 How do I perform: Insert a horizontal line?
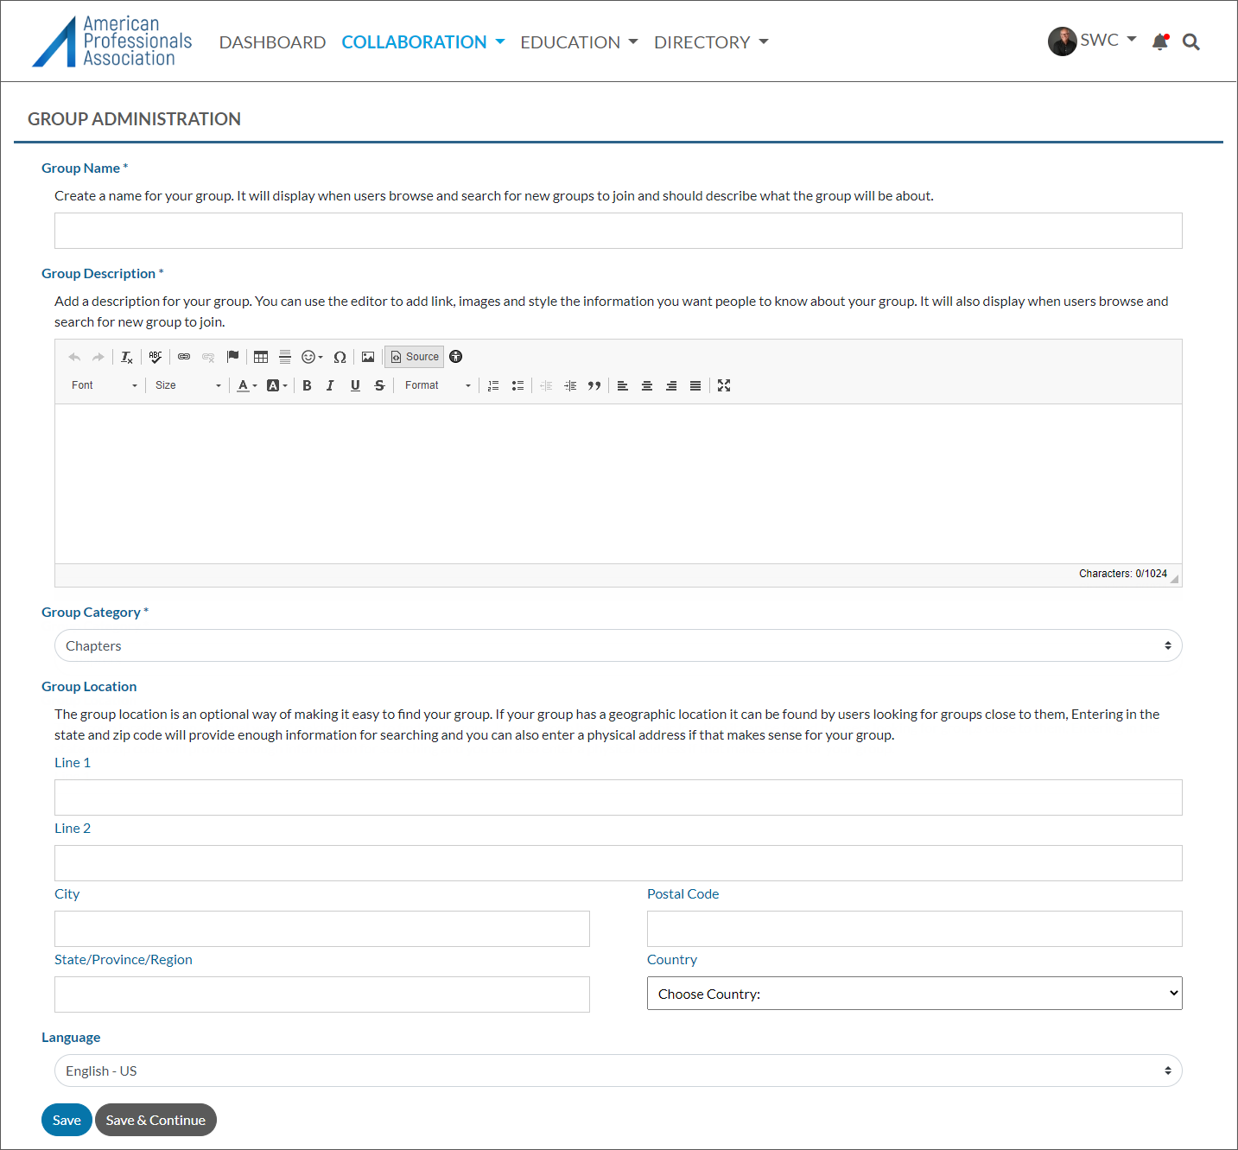coord(285,357)
